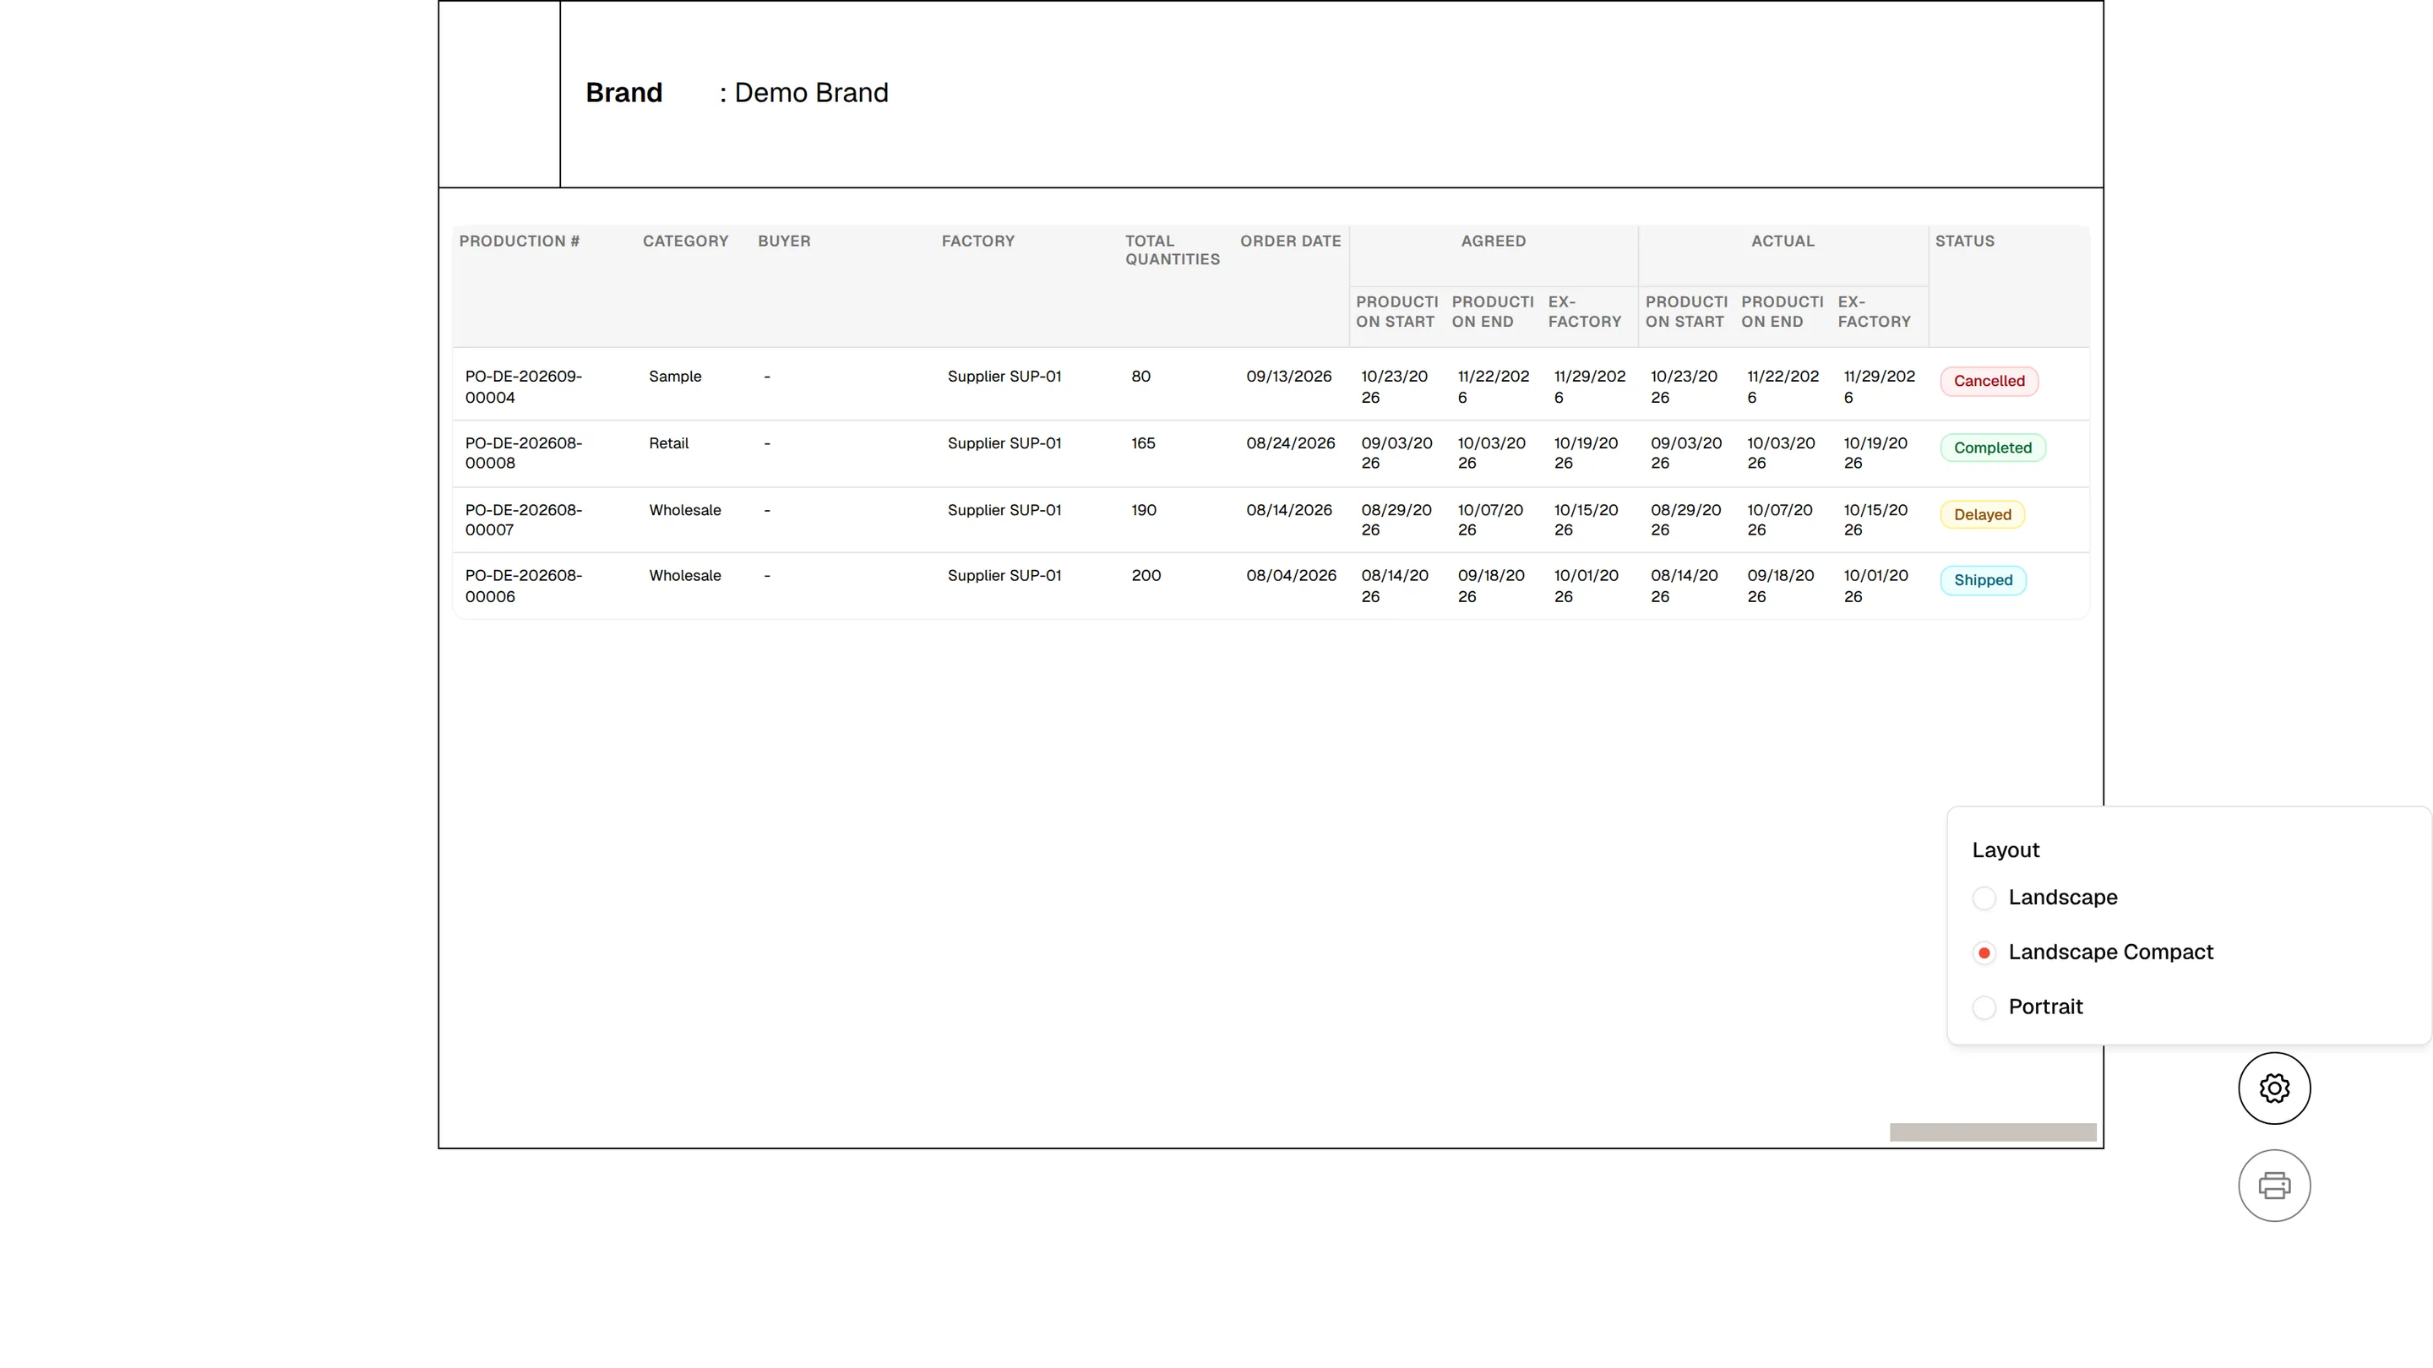The width and height of the screenshot is (2433, 1368).
Task: Click the Retail category cell
Action: click(x=669, y=442)
